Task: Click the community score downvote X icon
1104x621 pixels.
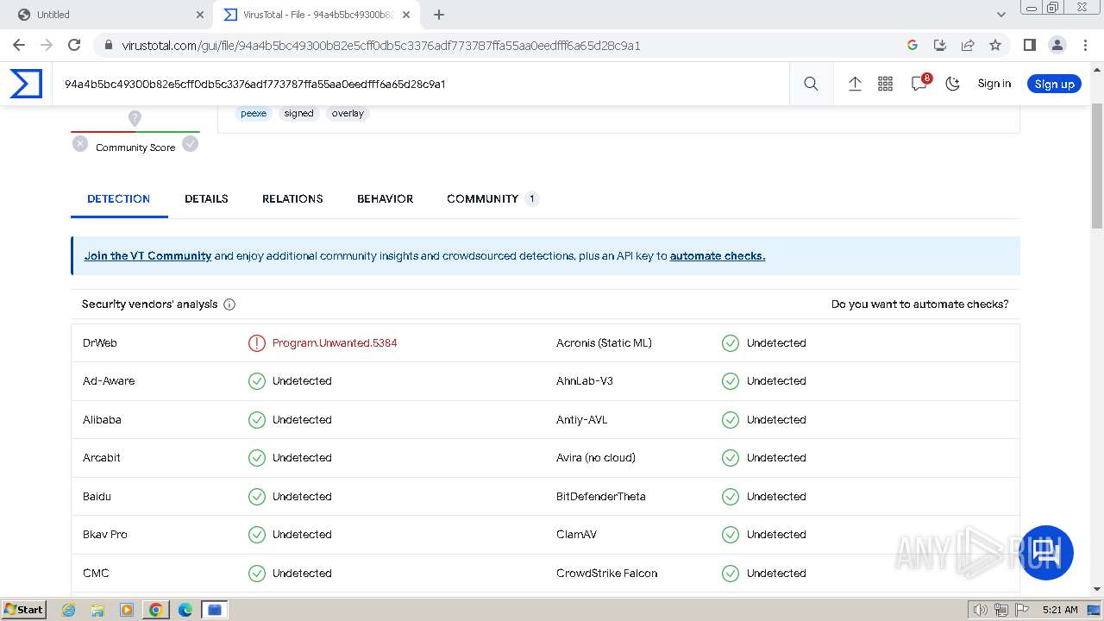Action: [x=80, y=144]
